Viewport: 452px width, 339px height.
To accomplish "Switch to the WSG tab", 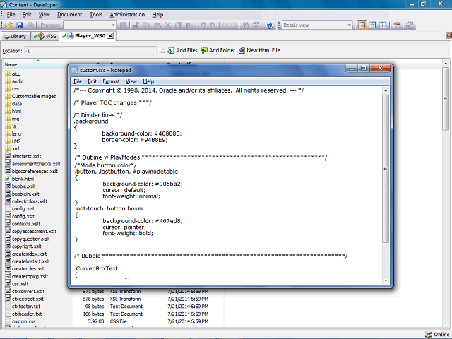I will (x=45, y=36).
